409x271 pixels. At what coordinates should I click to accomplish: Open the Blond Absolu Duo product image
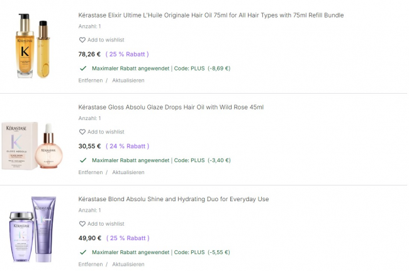(x=33, y=232)
